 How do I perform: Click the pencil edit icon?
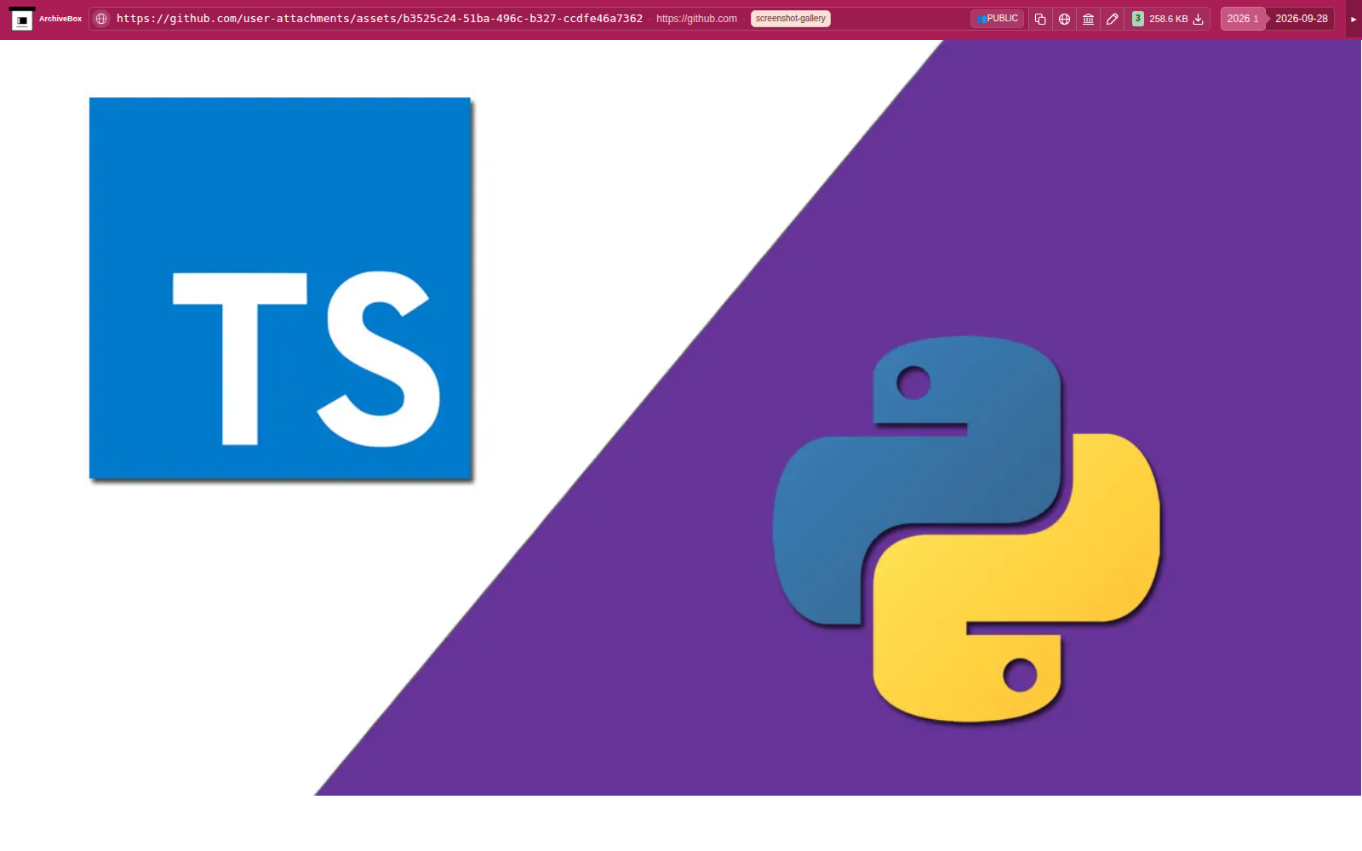(x=1112, y=19)
